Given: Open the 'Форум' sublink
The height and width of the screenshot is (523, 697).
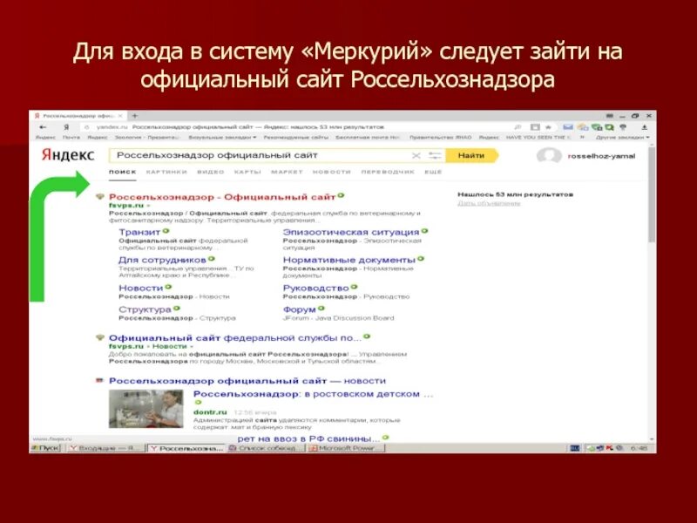Looking at the screenshot, I should (x=299, y=309).
